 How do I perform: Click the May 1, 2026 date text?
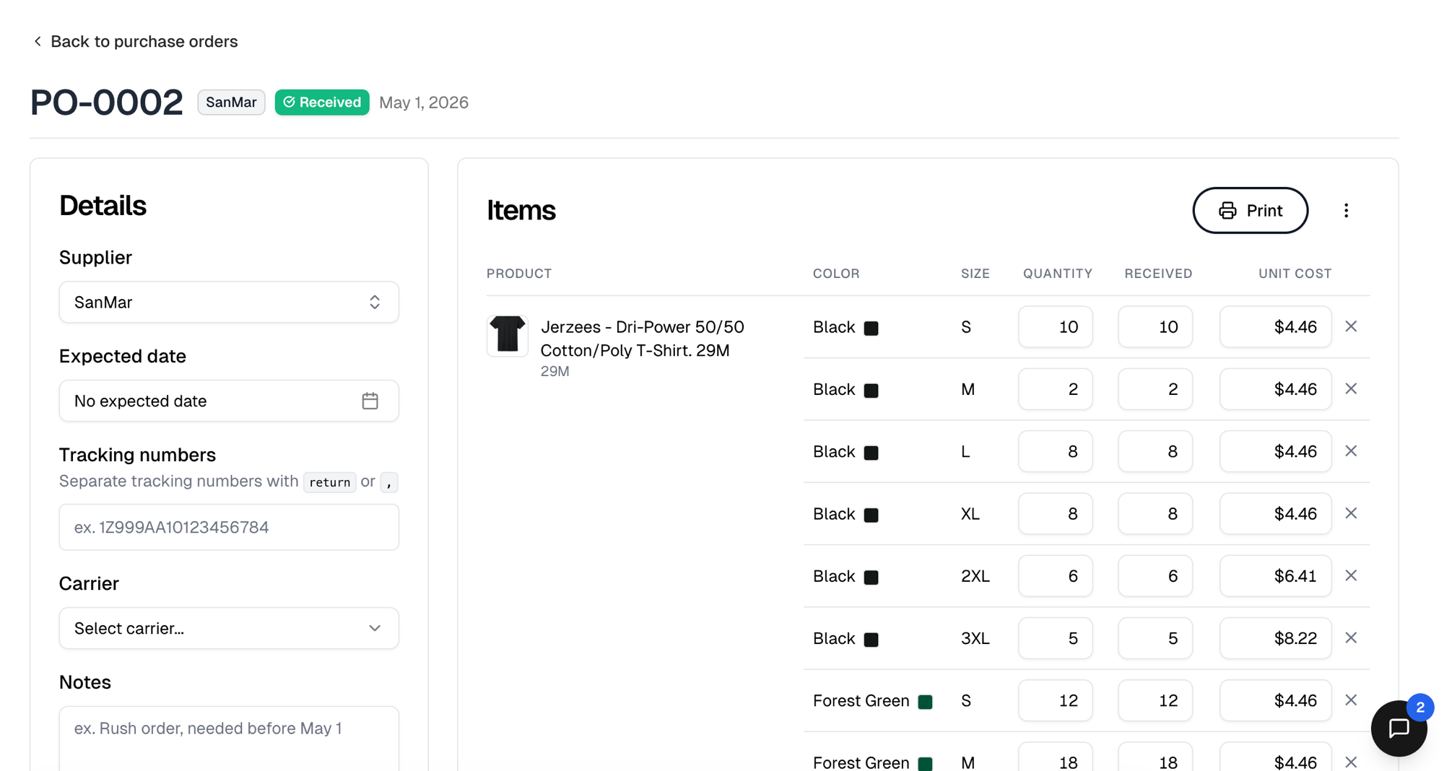coord(424,103)
